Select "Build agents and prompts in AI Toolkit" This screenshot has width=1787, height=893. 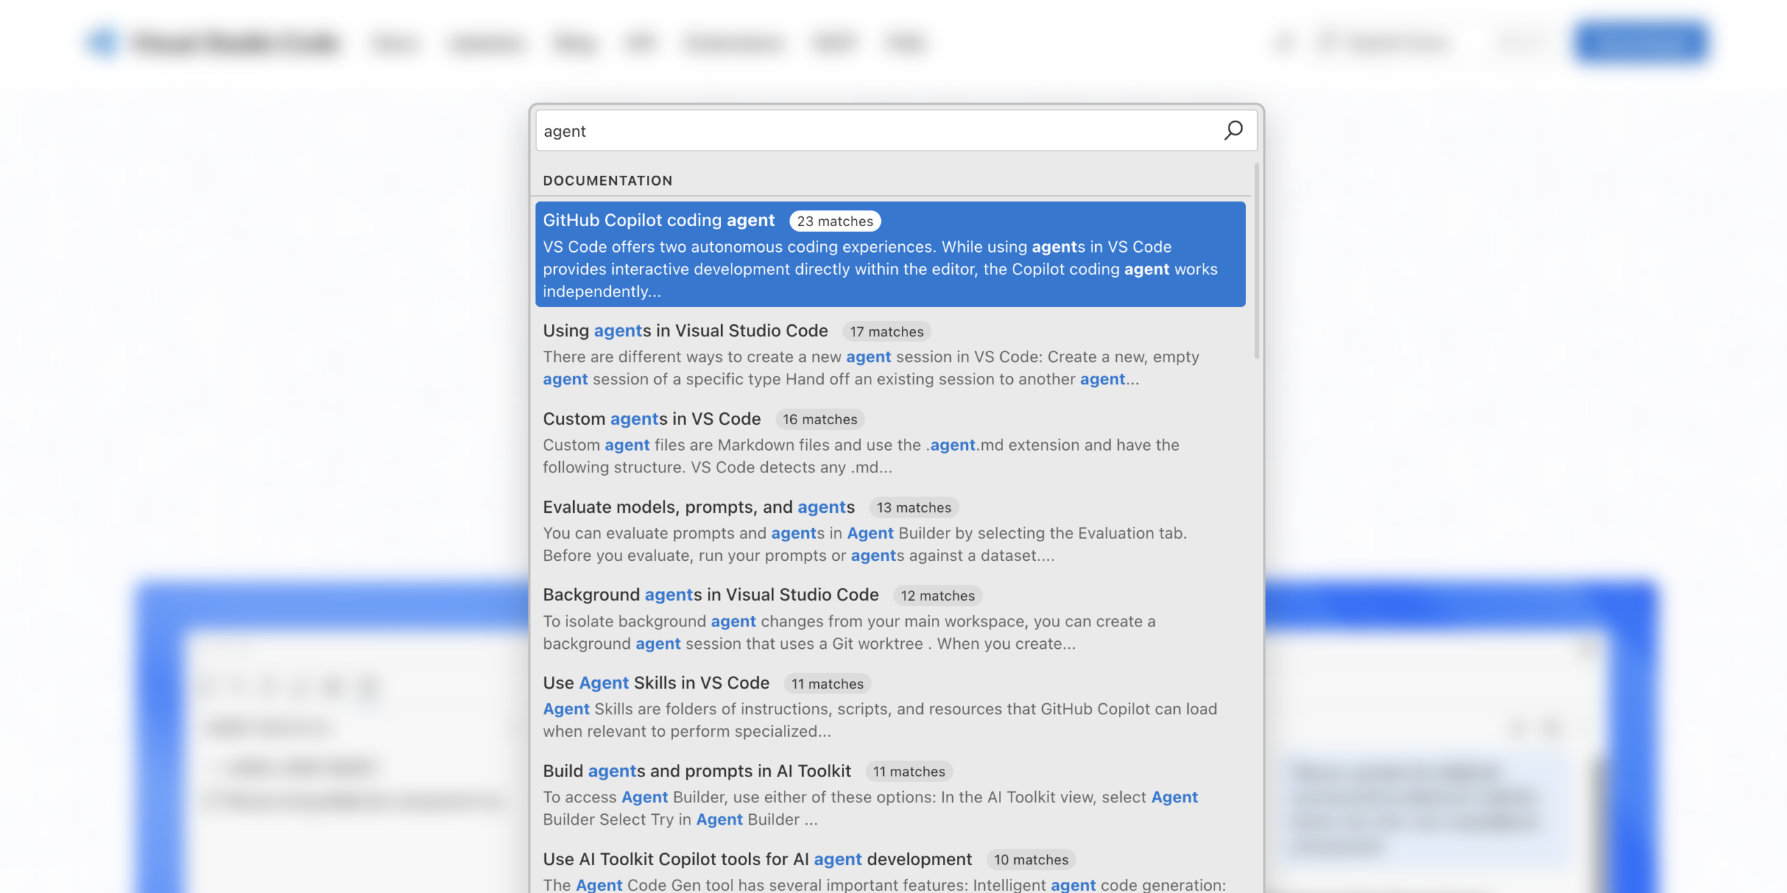click(x=697, y=772)
